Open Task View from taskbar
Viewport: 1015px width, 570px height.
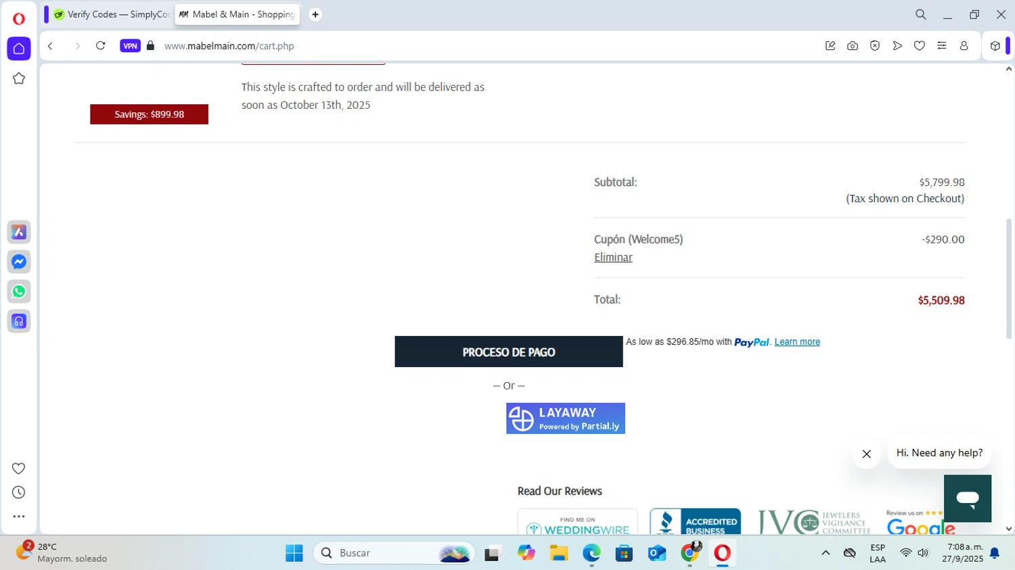[x=493, y=553]
